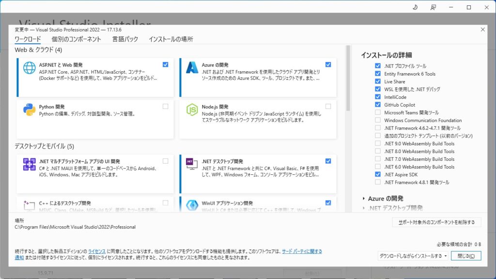Check Windows Communication Foundation component

pos(378,120)
